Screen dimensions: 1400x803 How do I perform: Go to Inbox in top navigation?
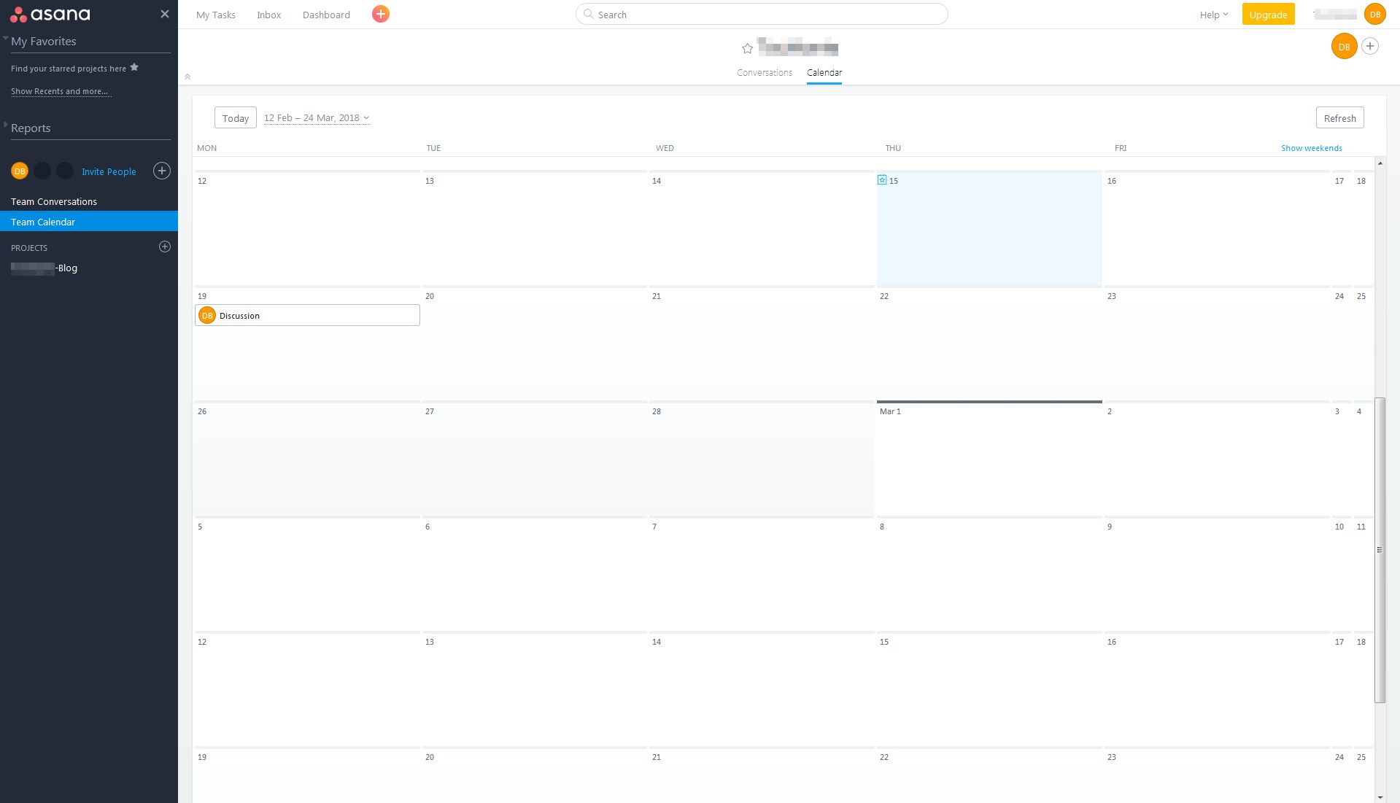pos(269,15)
